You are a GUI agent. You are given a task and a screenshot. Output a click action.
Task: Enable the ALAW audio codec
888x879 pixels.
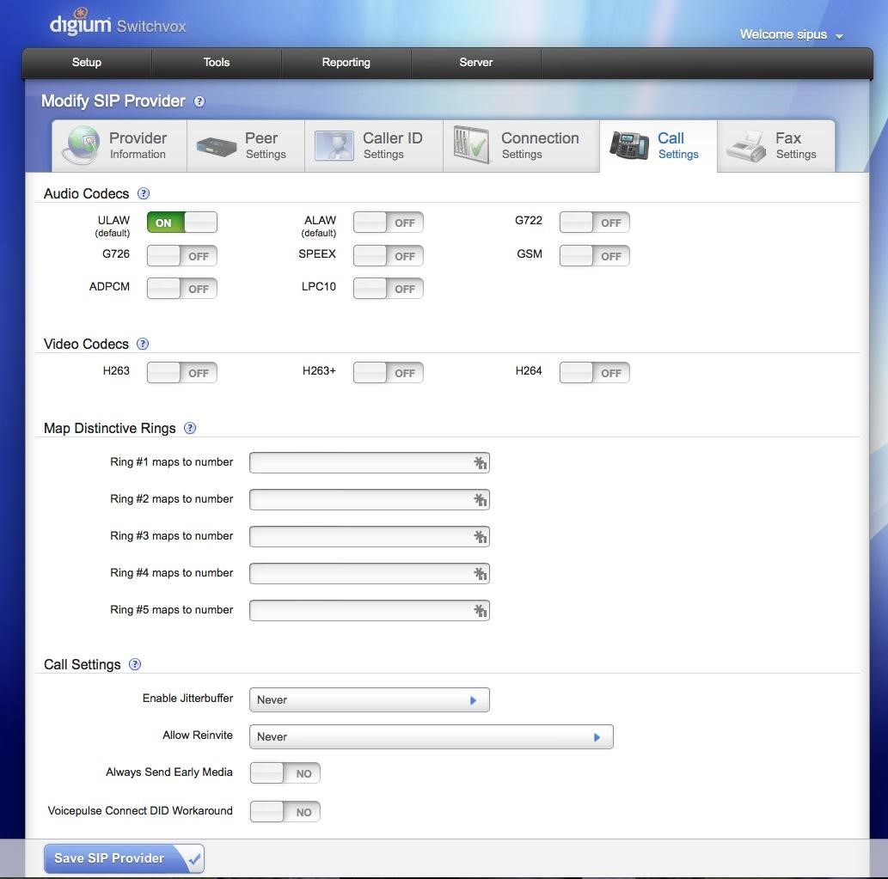(x=388, y=223)
